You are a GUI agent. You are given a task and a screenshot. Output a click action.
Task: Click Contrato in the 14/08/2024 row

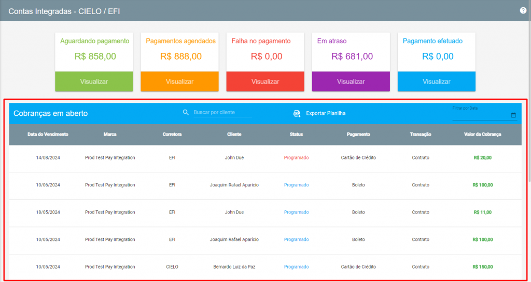pyautogui.click(x=421, y=158)
